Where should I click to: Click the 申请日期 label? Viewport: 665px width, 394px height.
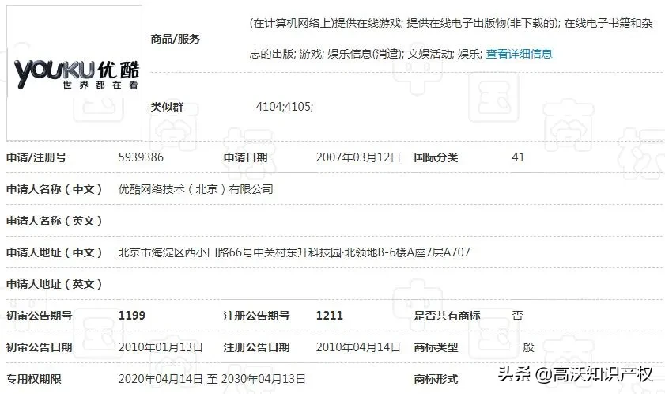pos(245,157)
